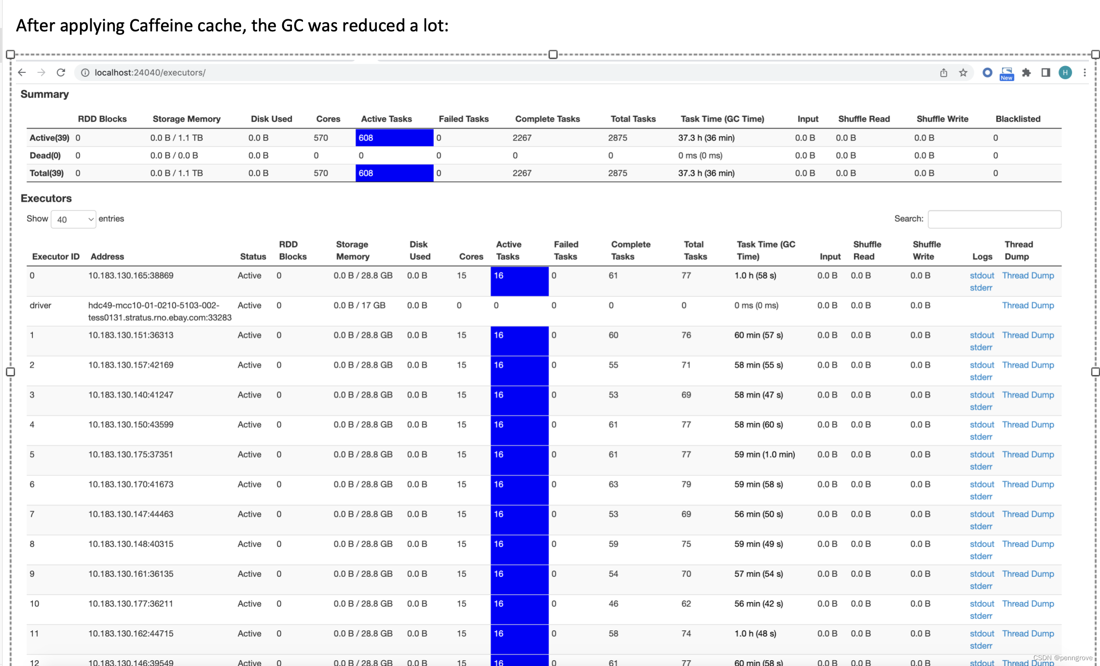This screenshot has height=666, width=1100.
Task: Click the browser forward arrow
Action: tap(41, 72)
